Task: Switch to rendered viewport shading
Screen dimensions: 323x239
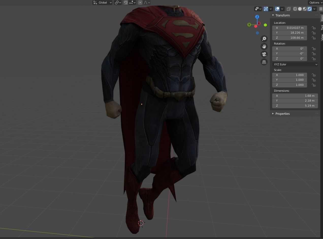Action: (x=310, y=9)
